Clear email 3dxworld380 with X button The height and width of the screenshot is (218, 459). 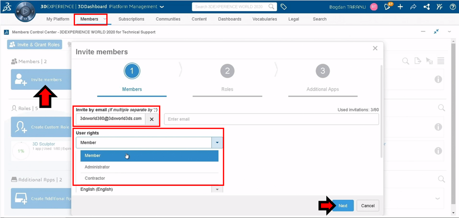152,119
